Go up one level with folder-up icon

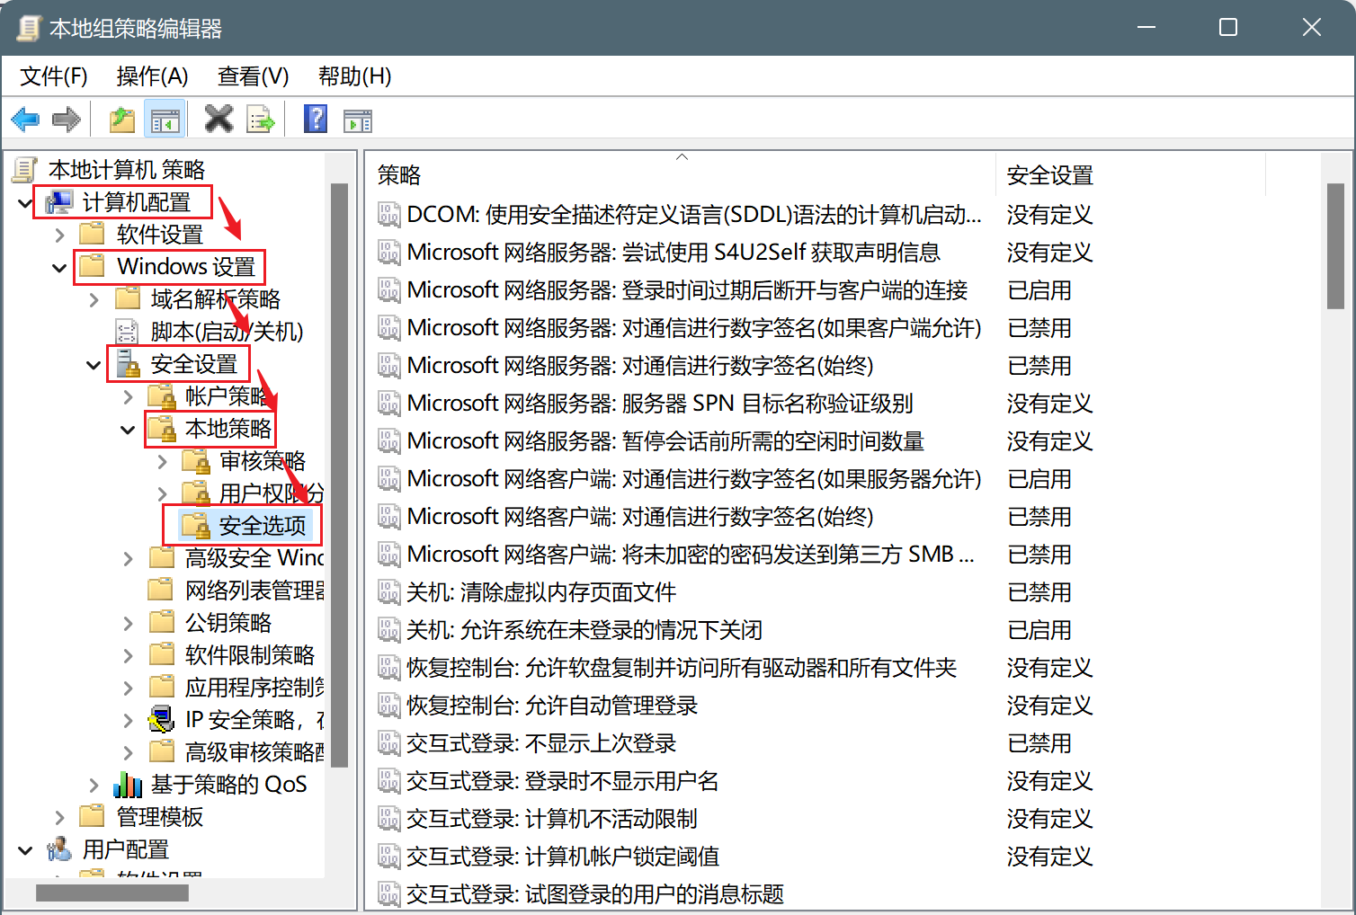121,119
